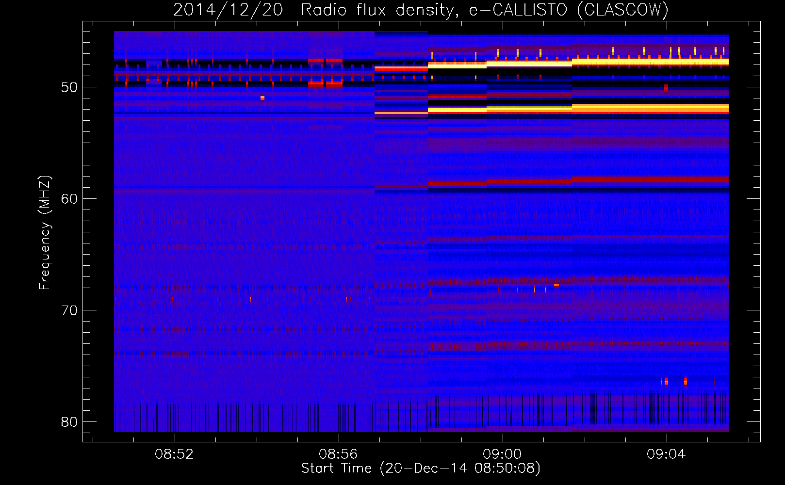Click the 80 frequency tick label
The width and height of the screenshot is (785, 485).
pyautogui.click(x=69, y=422)
